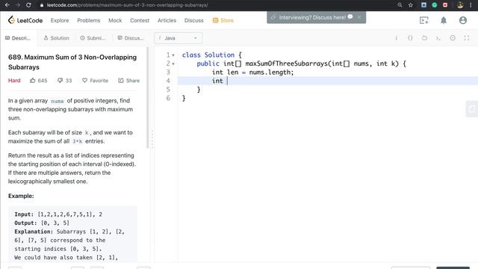This screenshot has height=269, width=478.
Task: Switch to the Discuss tab in problem panel
Action: [x=130, y=38]
